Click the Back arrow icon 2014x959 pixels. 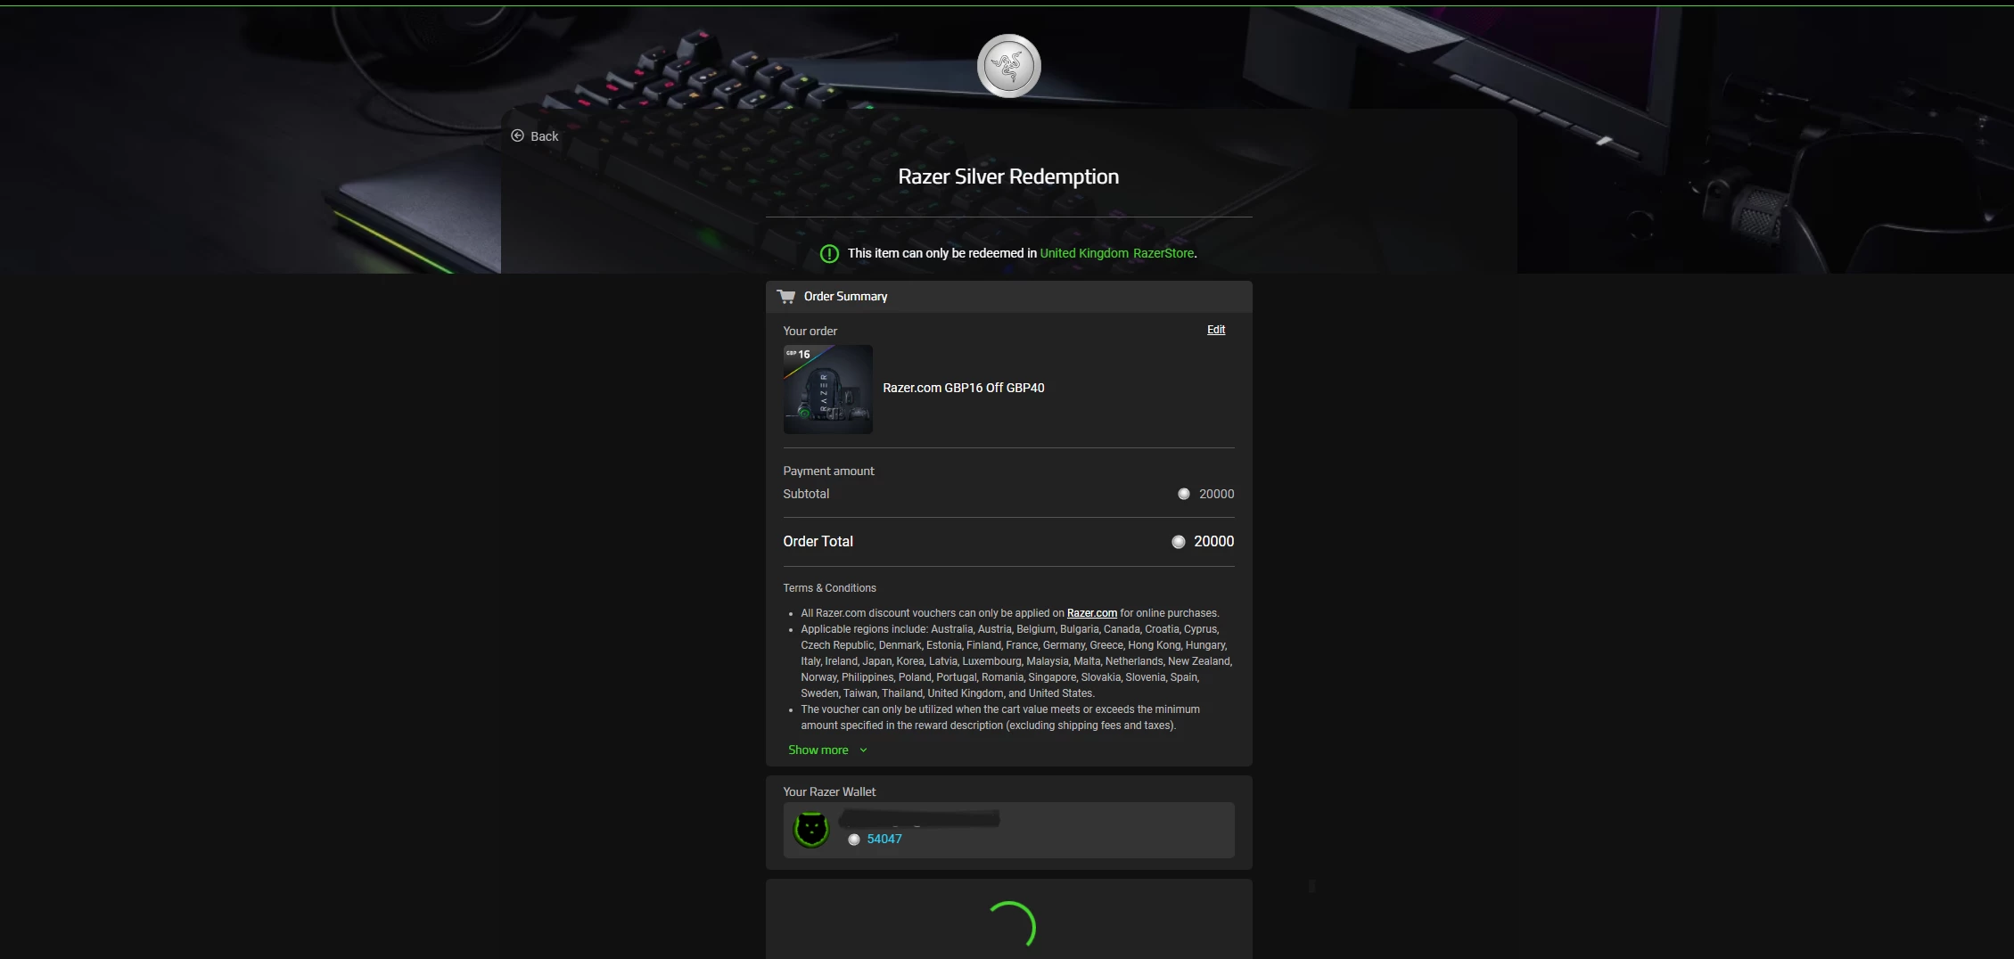pyautogui.click(x=517, y=135)
